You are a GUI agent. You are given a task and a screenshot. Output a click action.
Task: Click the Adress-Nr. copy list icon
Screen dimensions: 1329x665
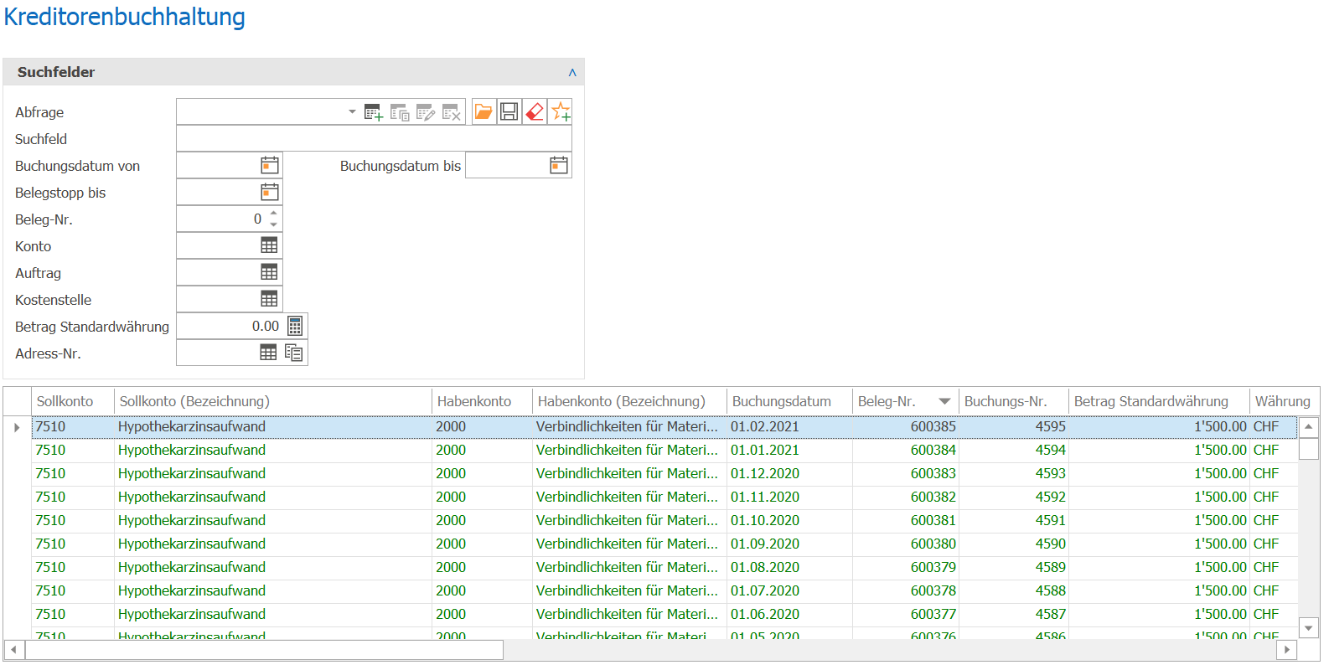point(293,353)
